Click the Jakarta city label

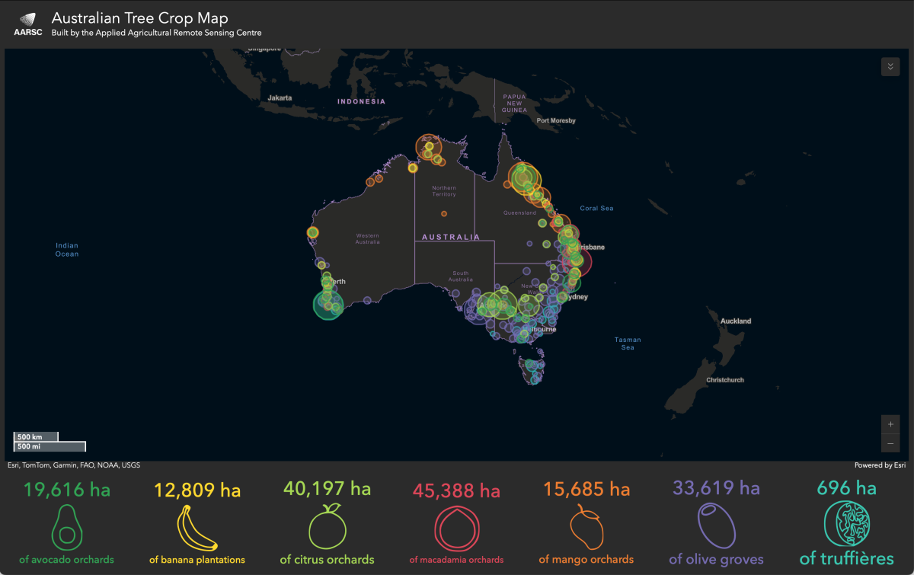click(280, 98)
